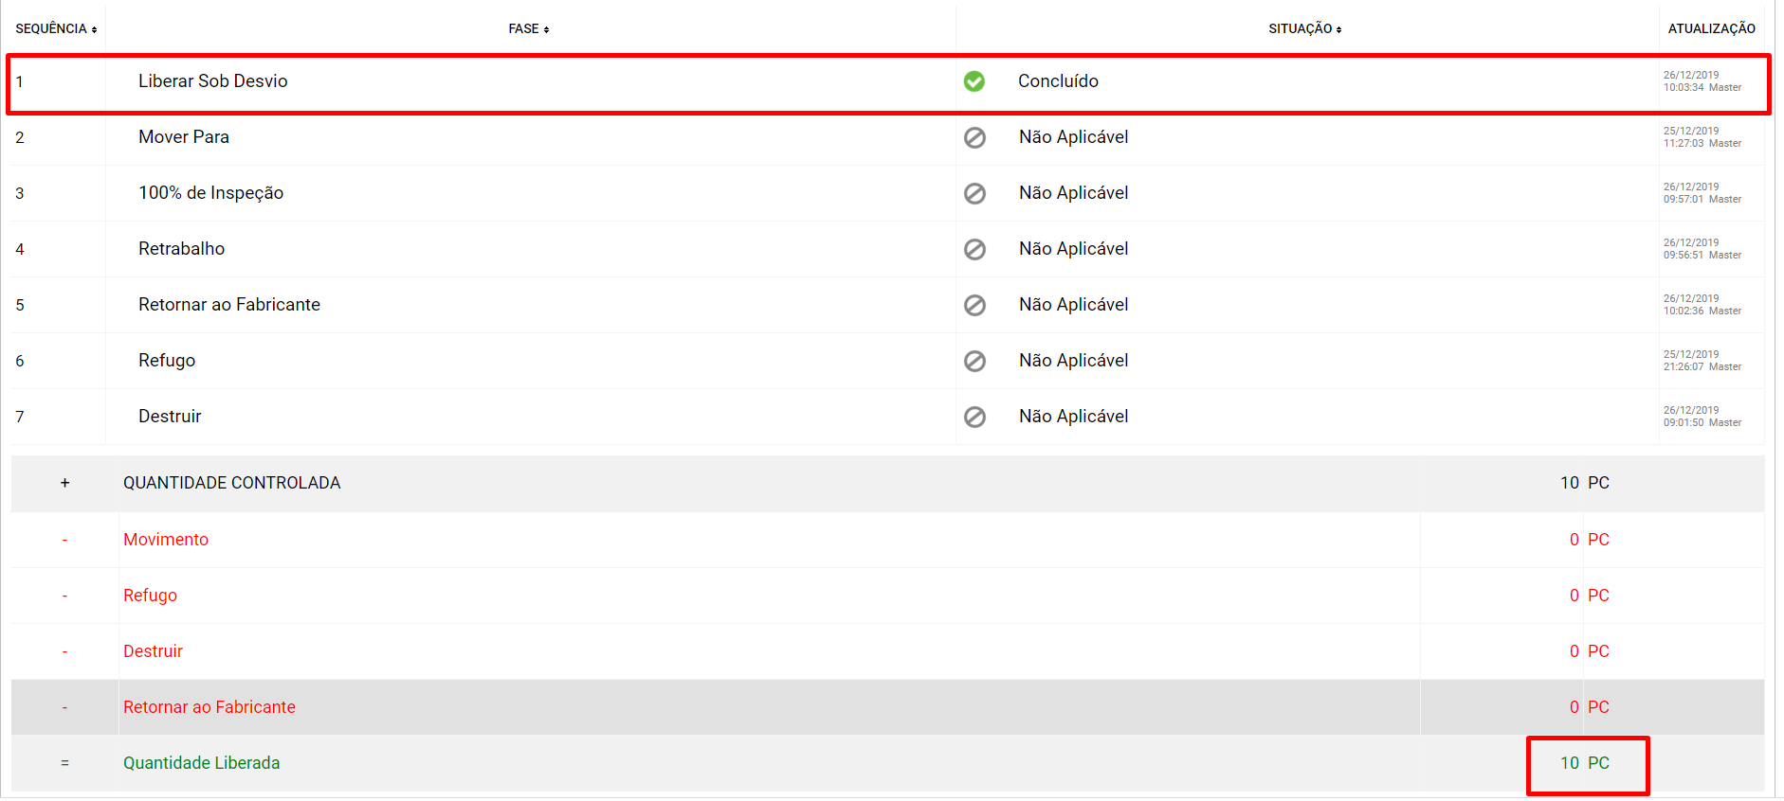The width and height of the screenshot is (1784, 801).
Task: Click the 0 PC value for Movimento
Action: 1590,540
